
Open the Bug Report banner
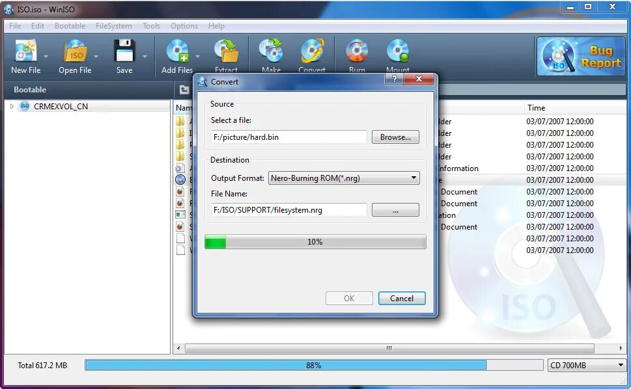(581, 56)
